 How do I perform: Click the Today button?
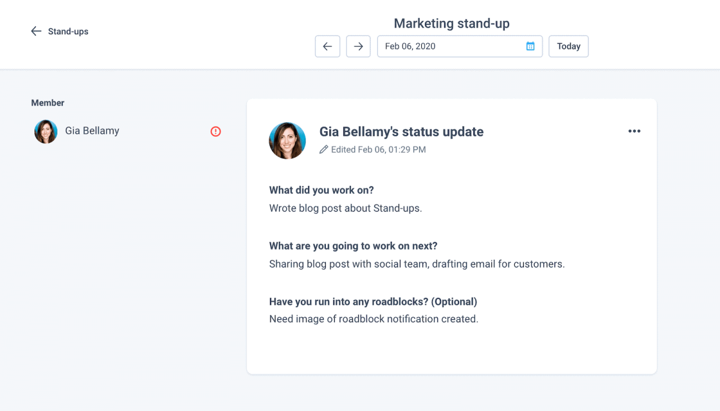tap(568, 46)
